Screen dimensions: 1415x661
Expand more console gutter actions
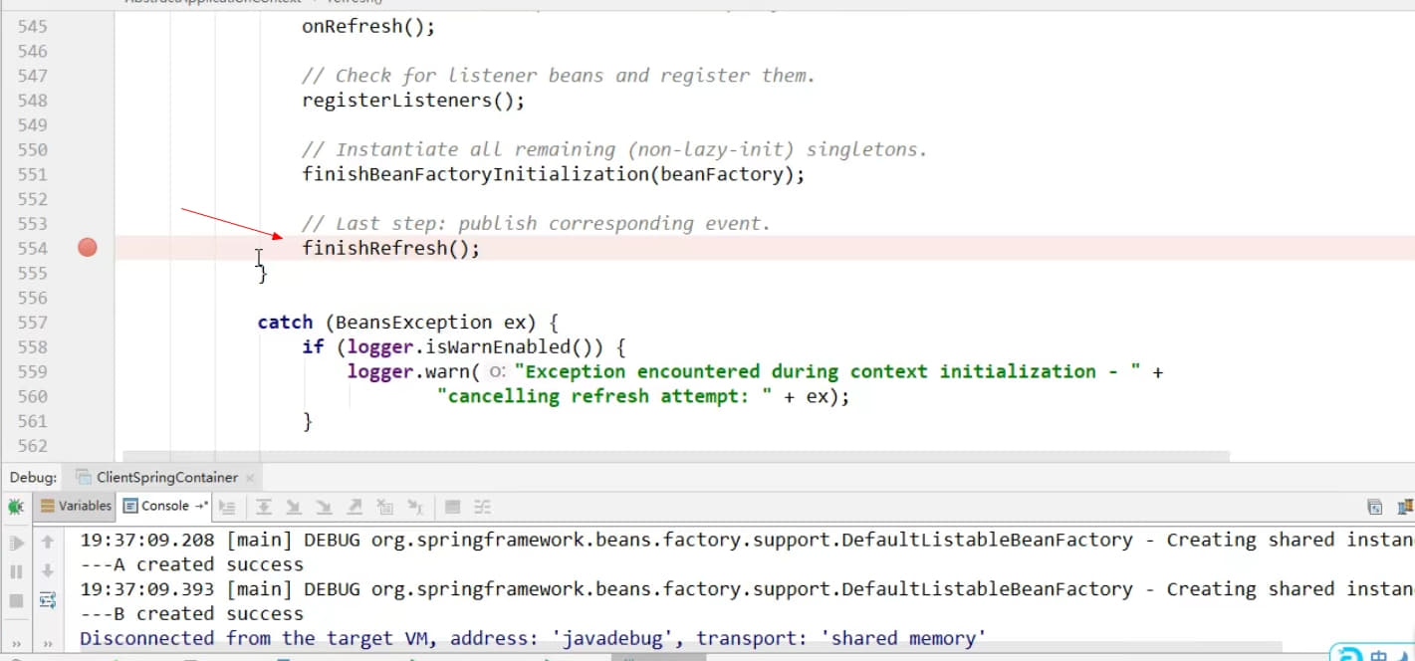(x=47, y=644)
